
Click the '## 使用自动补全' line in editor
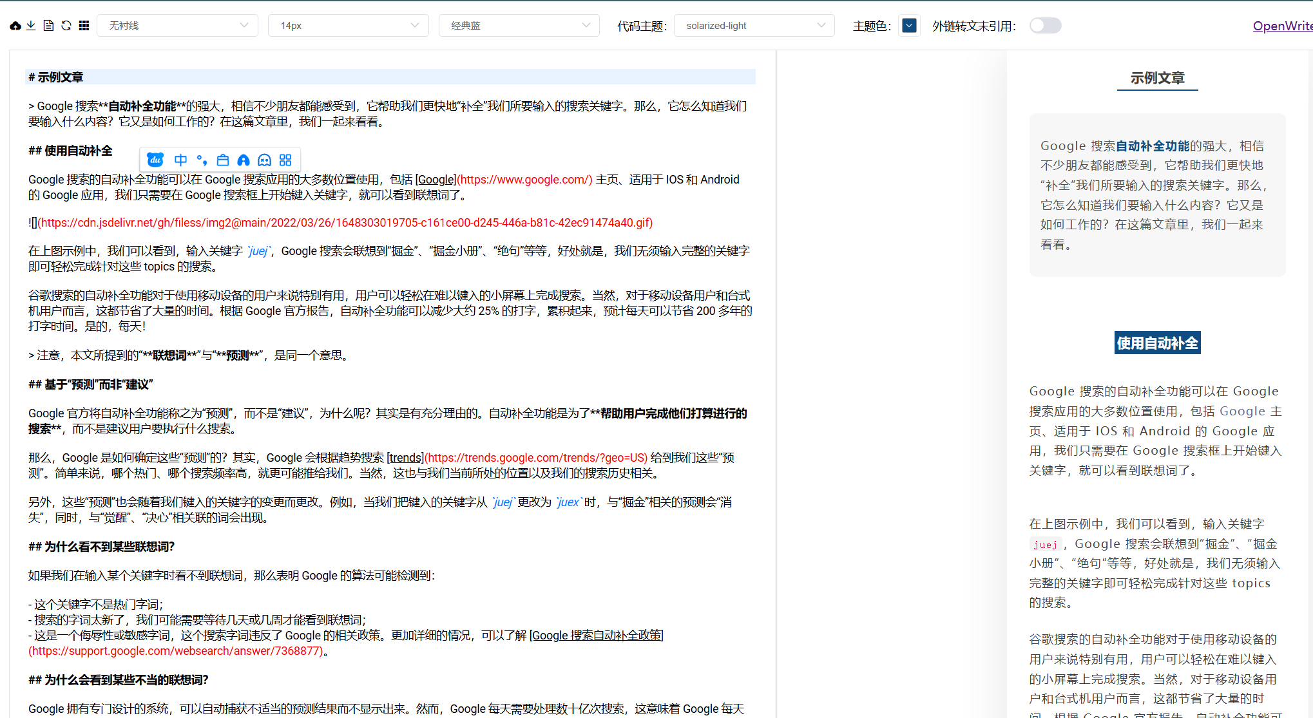point(70,151)
